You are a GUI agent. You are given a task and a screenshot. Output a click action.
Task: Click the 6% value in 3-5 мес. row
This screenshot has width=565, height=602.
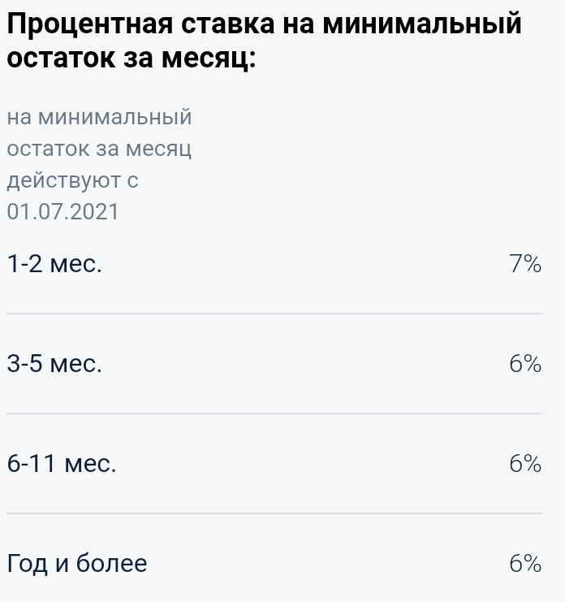point(525,363)
